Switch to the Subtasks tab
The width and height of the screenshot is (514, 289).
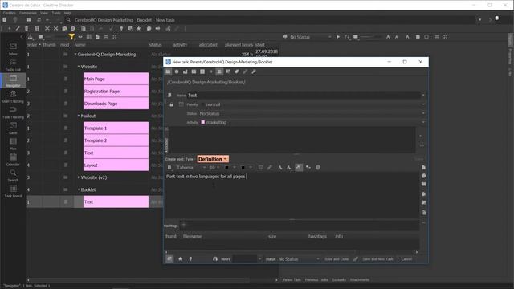point(339,280)
